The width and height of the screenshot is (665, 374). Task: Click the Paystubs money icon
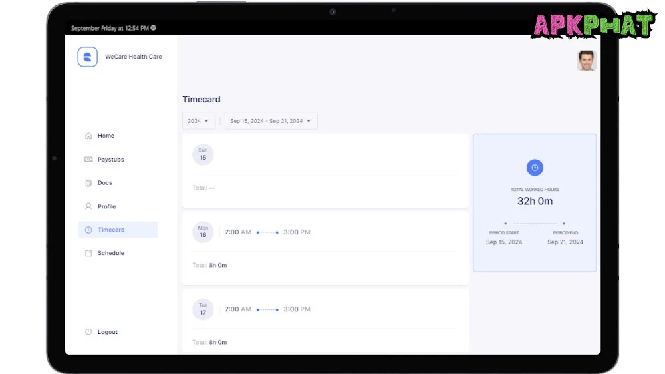[x=88, y=160]
